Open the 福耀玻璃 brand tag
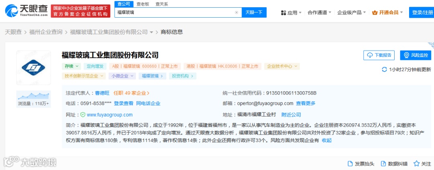The width and height of the screenshot is (434, 170). (153, 76)
